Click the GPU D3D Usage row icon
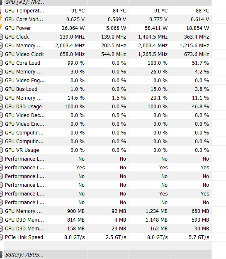 [x=1, y=107]
